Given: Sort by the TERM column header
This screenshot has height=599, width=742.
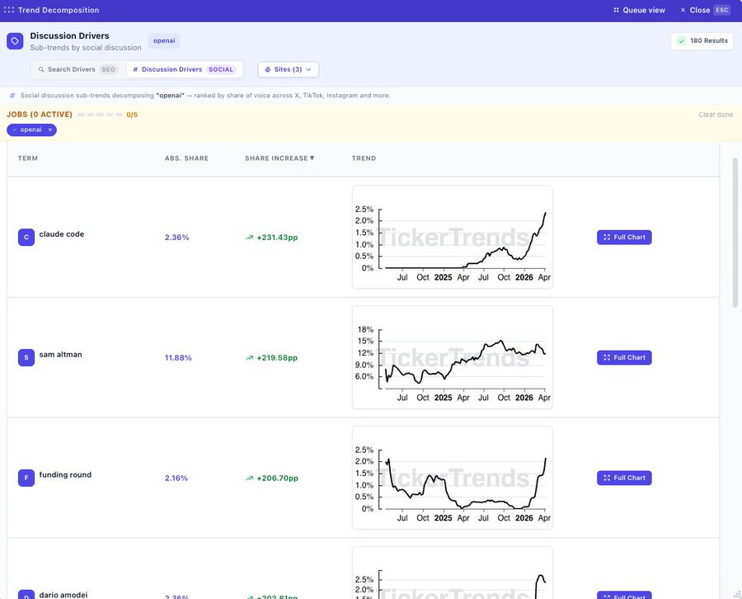Looking at the screenshot, I should point(28,158).
